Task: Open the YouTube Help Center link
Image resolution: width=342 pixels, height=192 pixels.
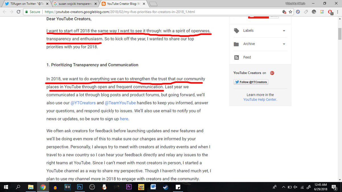Action: click(260, 100)
